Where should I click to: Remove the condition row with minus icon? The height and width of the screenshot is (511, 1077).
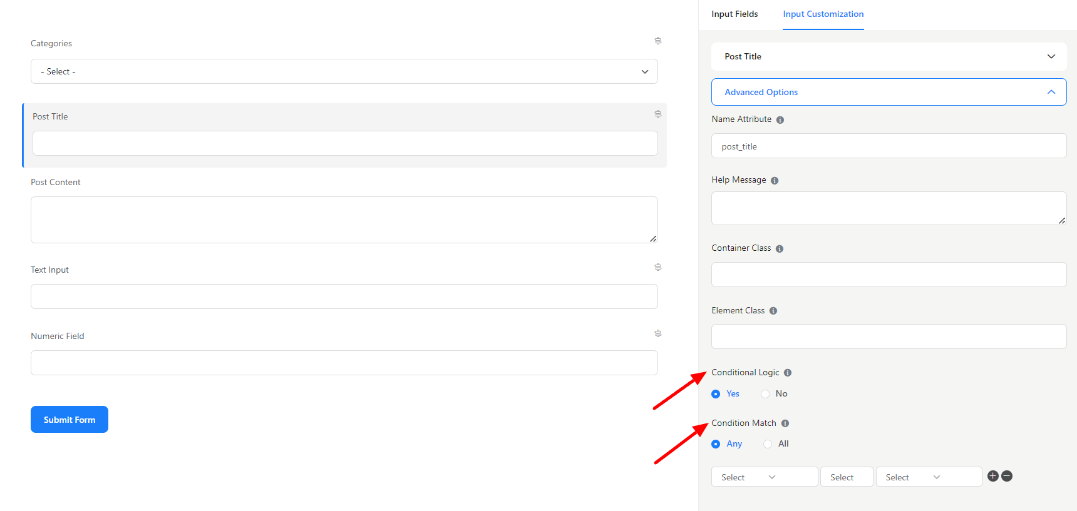1007,476
